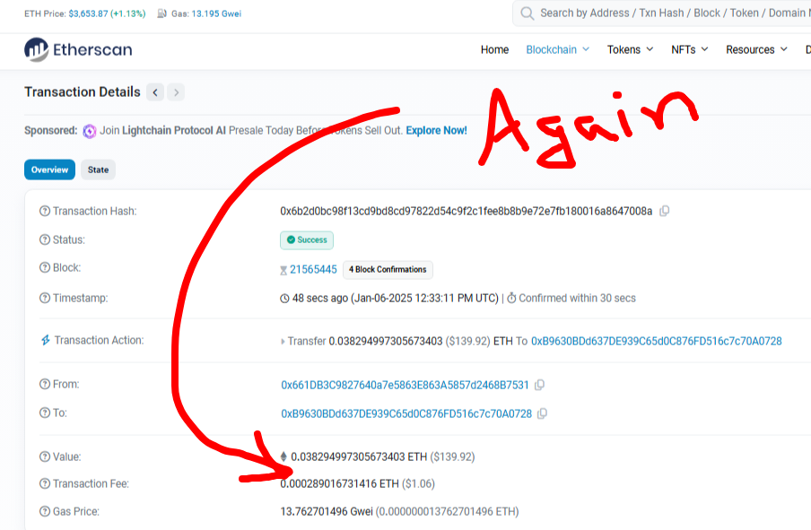The width and height of the screenshot is (811, 530).
Task: Open recipient address in Transaction Action row
Action: 657,342
